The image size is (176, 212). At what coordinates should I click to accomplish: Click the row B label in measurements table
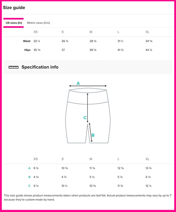click(29, 177)
